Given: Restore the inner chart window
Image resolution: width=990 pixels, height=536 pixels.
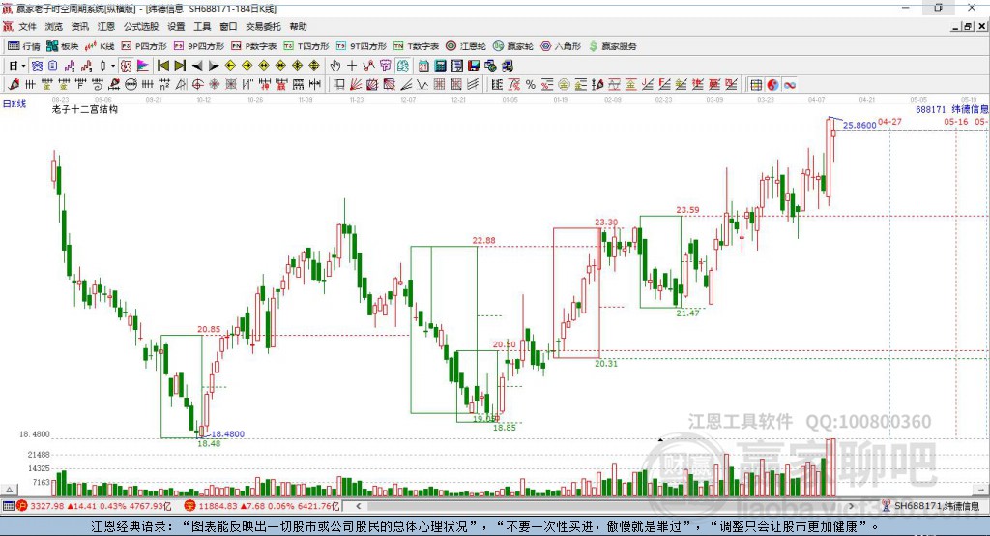Looking at the screenshot, I should tap(968, 26).
